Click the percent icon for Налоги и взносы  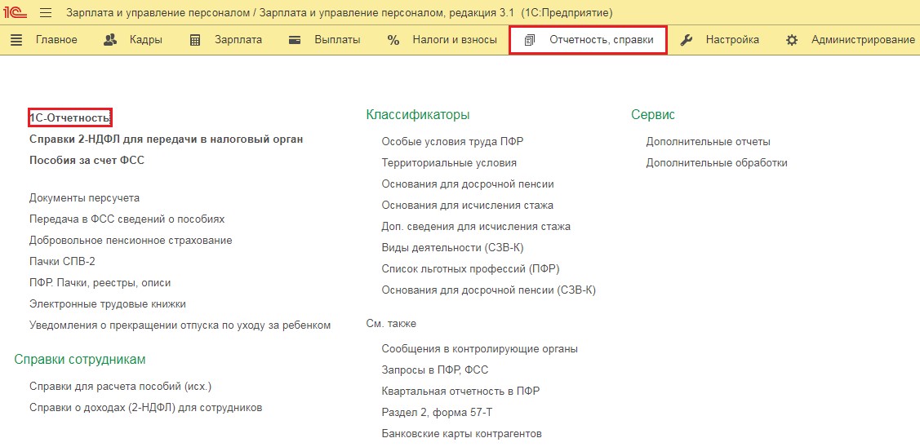(393, 40)
